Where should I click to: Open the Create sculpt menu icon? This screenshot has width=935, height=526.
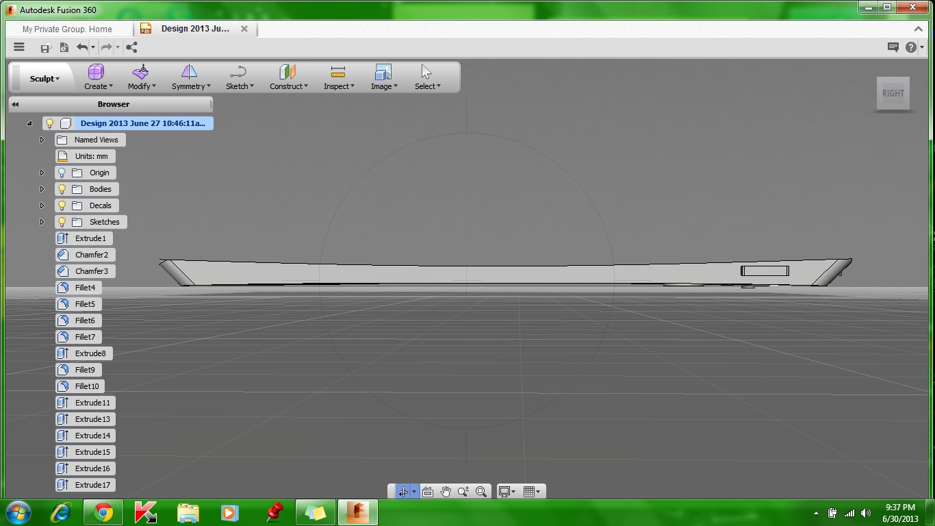click(97, 73)
